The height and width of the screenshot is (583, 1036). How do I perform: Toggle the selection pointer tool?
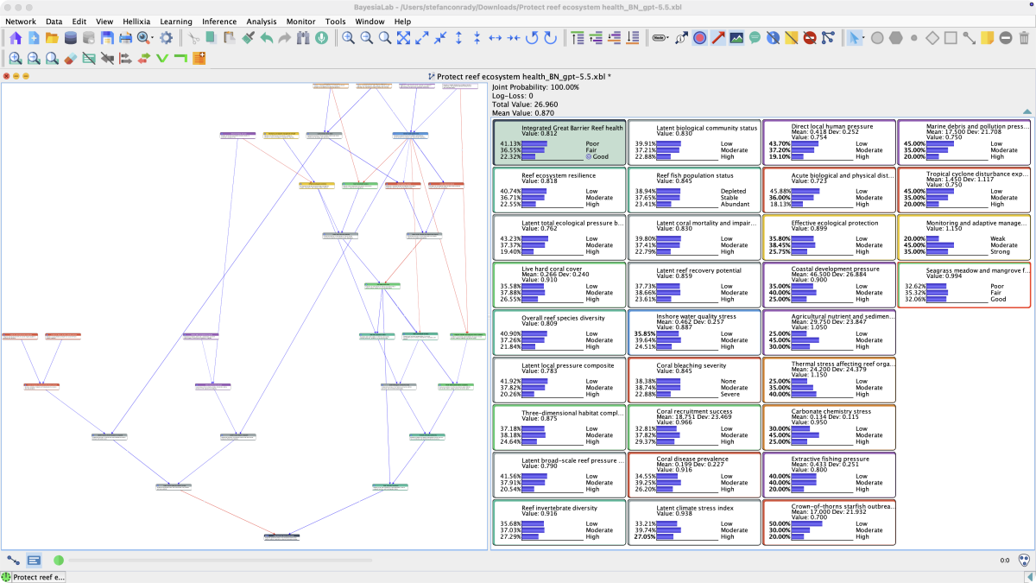click(x=854, y=38)
